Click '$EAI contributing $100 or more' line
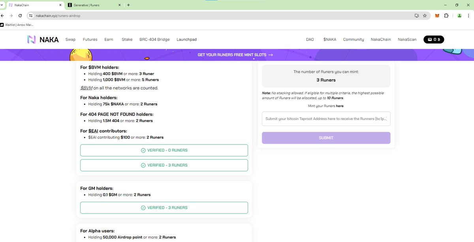Screen dimensions: 474x242 pos(126,137)
